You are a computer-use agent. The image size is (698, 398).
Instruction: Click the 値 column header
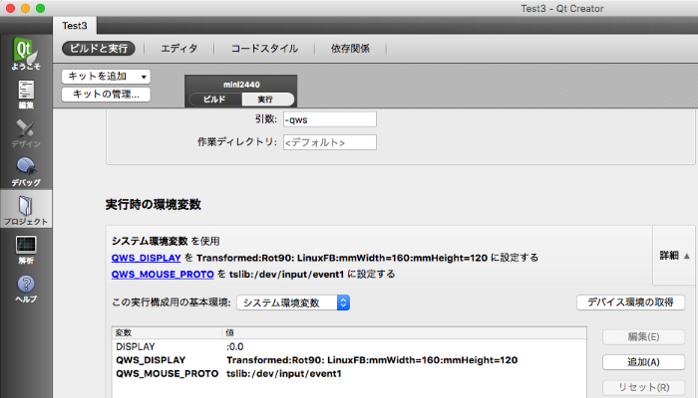pyautogui.click(x=404, y=332)
